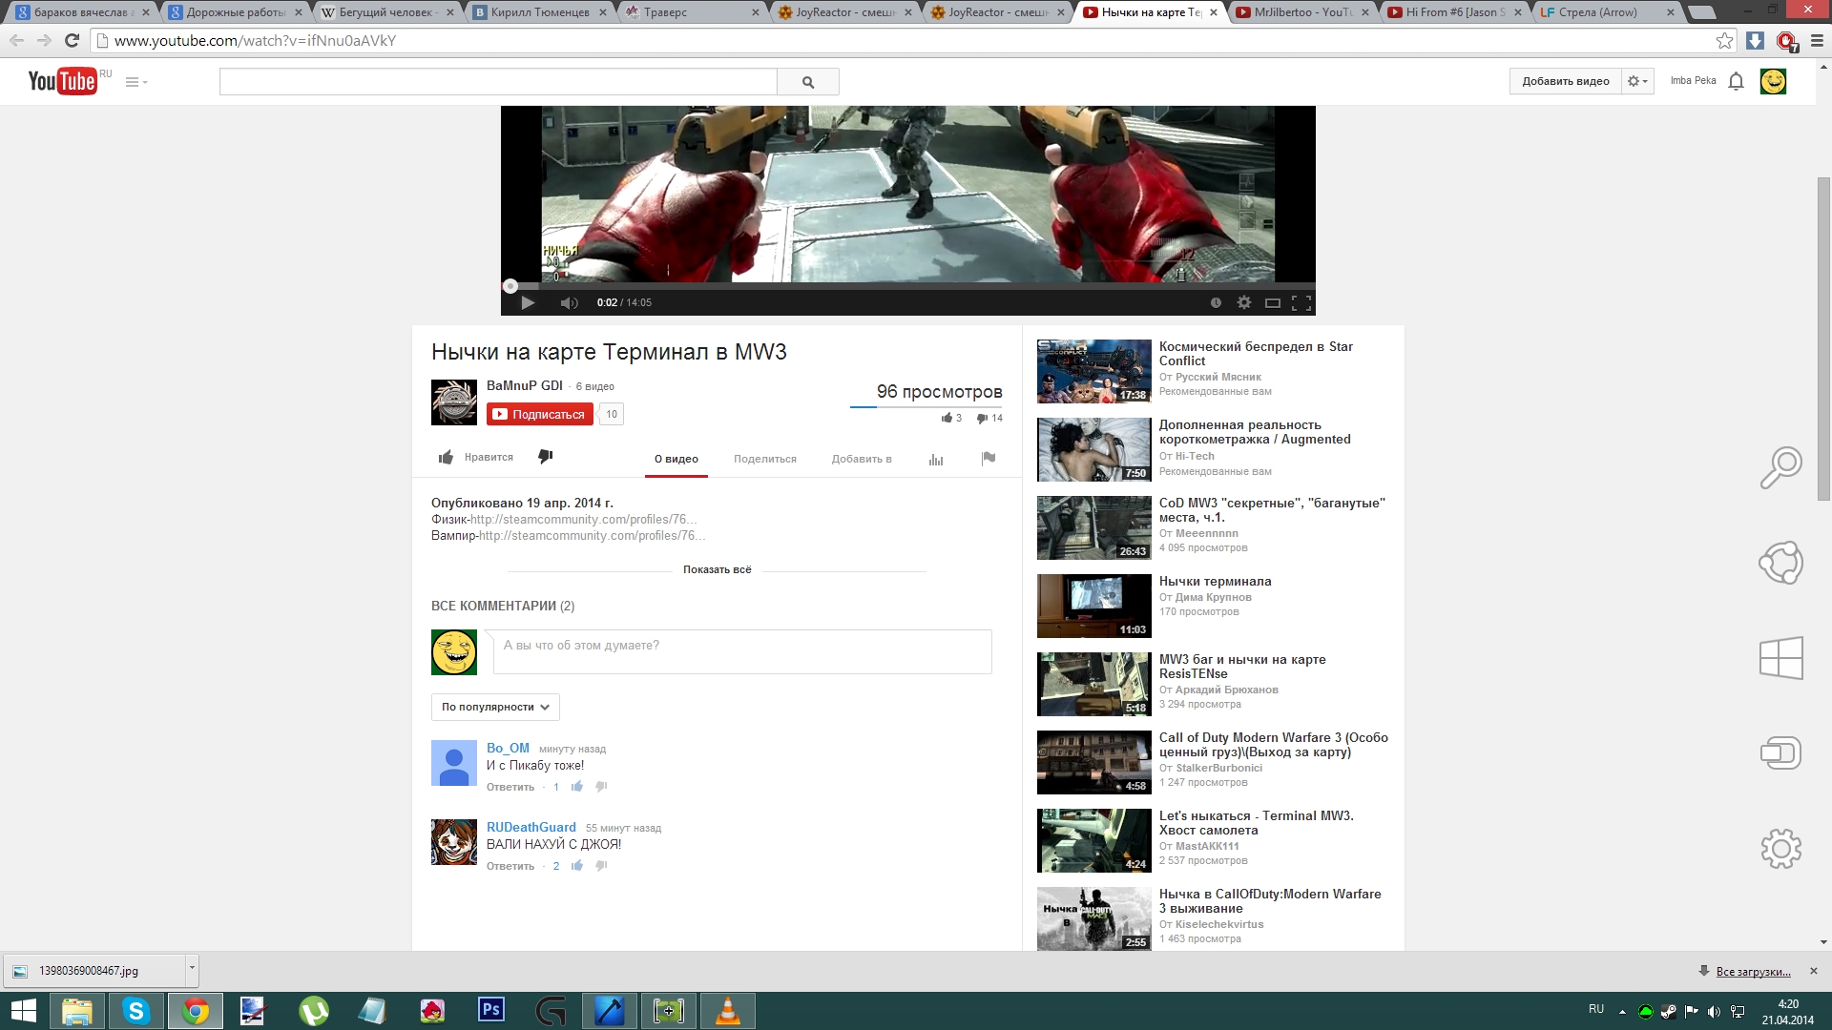The image size is (1832, 1030).
Task: Like the RUDeathGuard comment
Action: click(x=577, y=866)
